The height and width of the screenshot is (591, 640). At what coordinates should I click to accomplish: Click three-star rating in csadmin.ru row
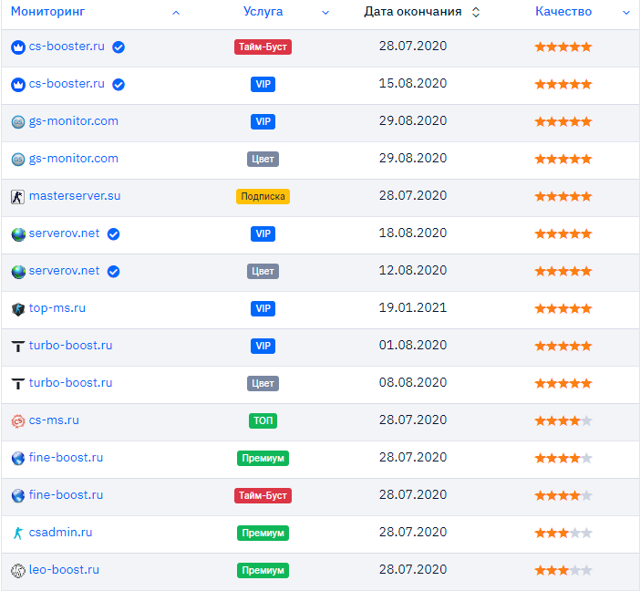point(563,533)
